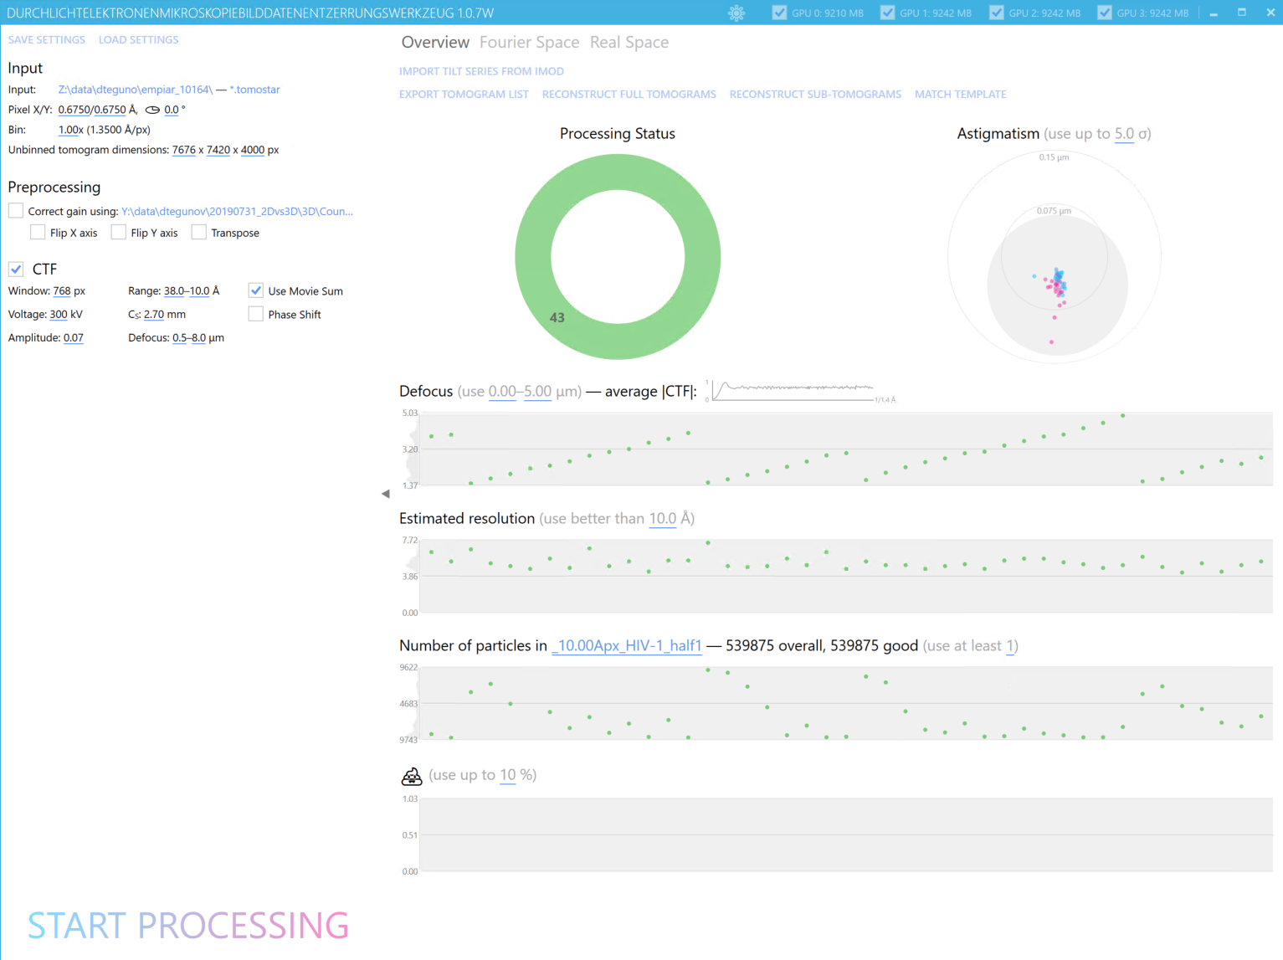Click the ellipse pixel angle icon
1283x960 pixels.
[x=152, y=110]
